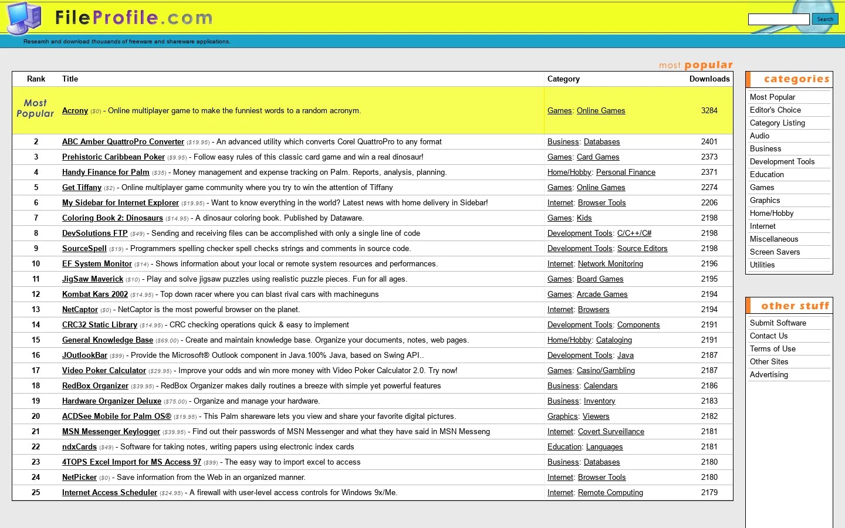
Task: Open the ndxCards link
Action: point(79,447)
